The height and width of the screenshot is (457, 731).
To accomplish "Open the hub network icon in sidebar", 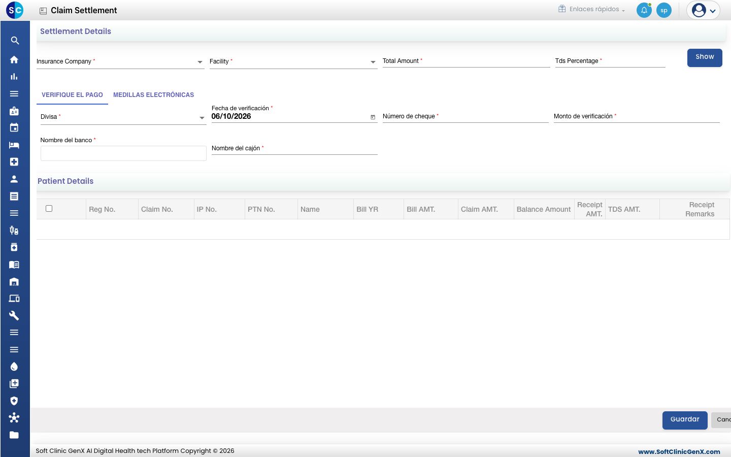I will pyautogui.click(x=14, y=417).
